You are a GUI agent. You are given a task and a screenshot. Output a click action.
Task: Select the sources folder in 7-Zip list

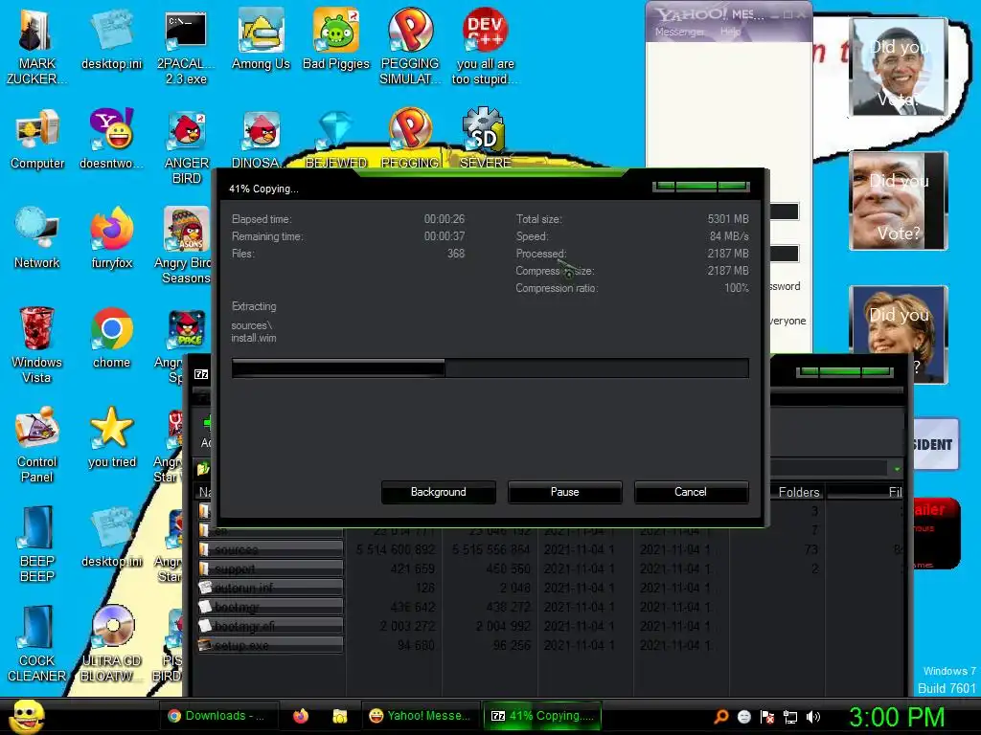[270, 549]
